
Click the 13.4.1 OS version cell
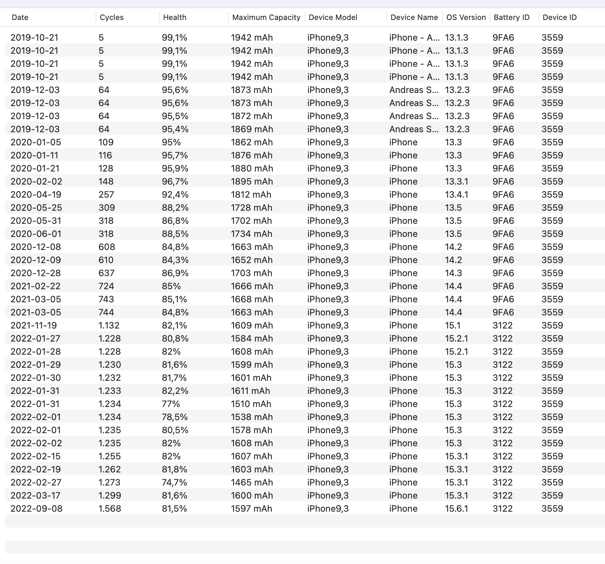click(x=457, y=195)
